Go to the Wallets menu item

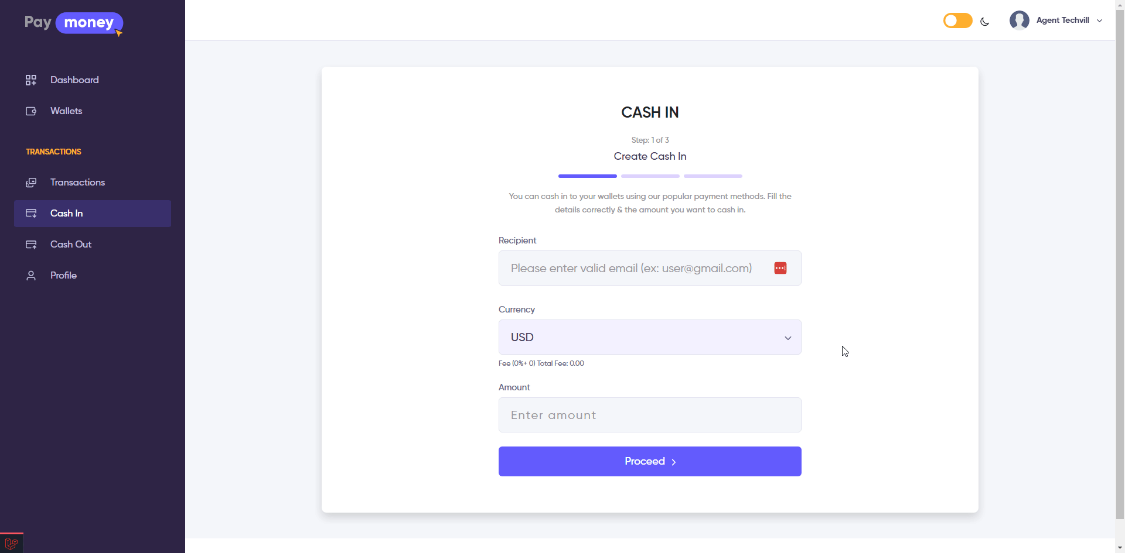tap(66, 111)
